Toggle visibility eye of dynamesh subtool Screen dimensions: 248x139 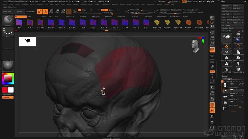(x=243, y=84)
